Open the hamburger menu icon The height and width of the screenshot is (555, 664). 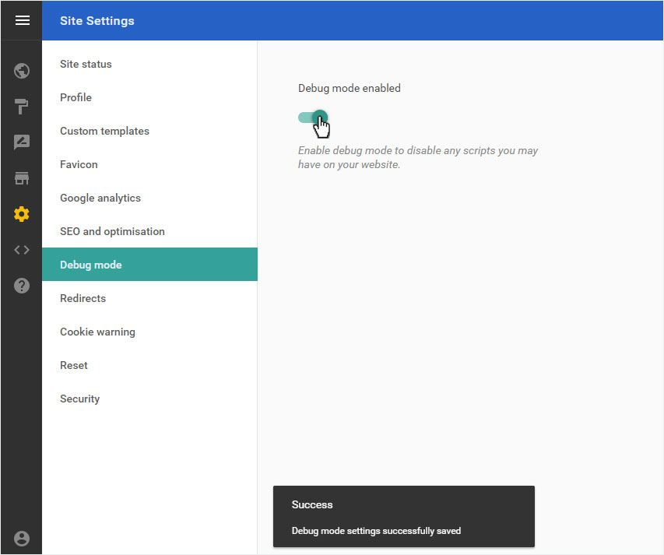22,20
